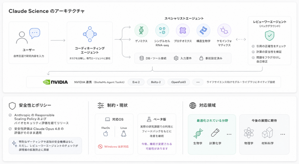This screenshot has width=299, height=164.
Task: Select the ケモインフォマティクス molecule icon
Action: tap(224, 30)
